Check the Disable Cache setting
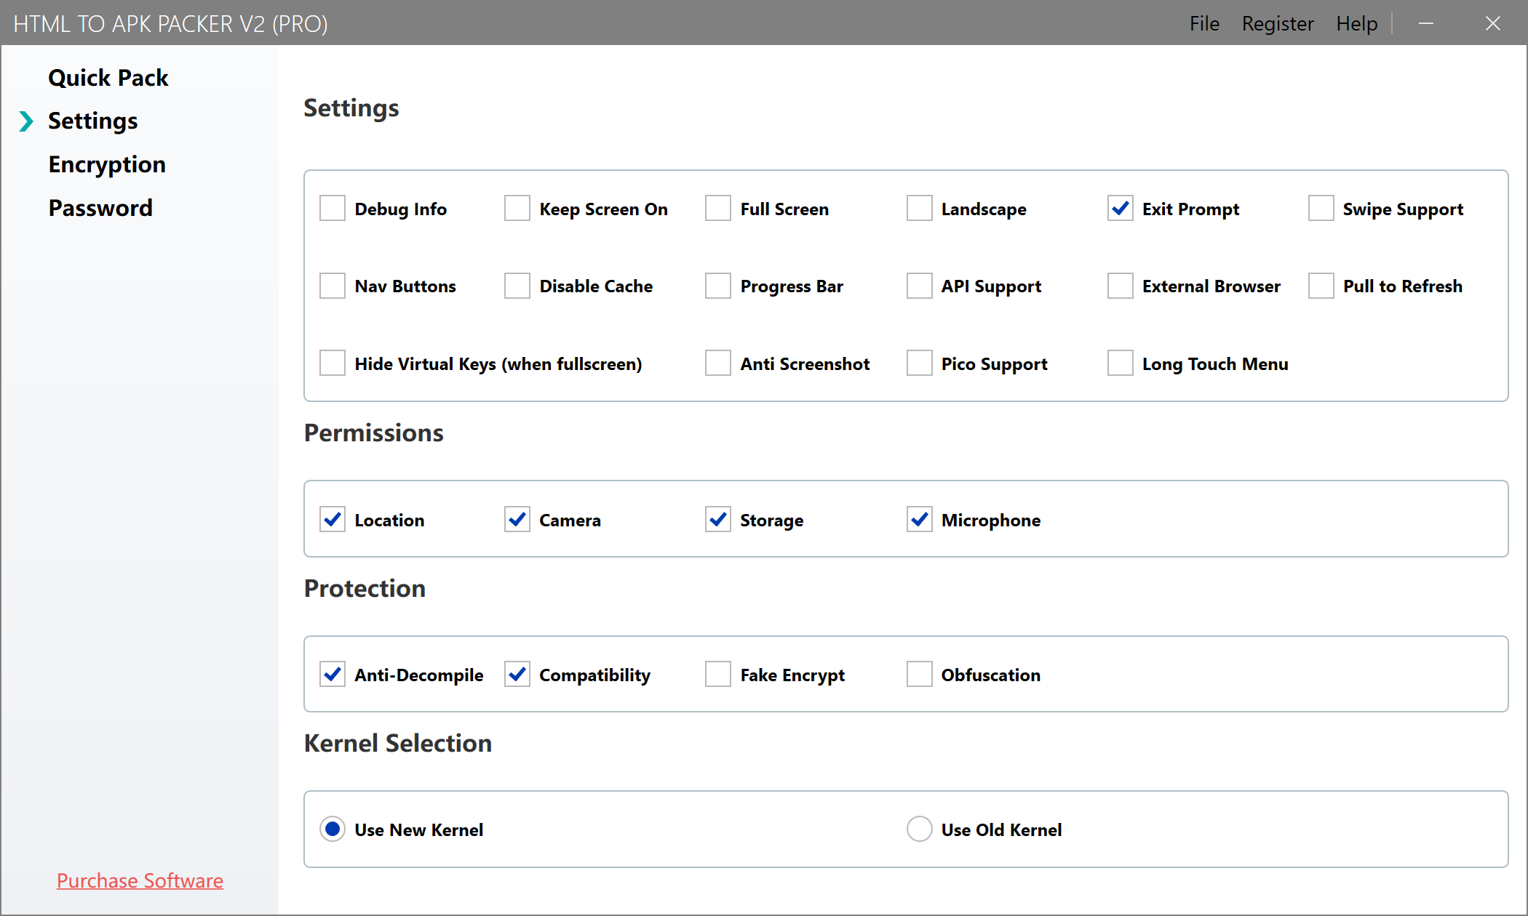Image resolution: width=1528 pixels, height=916 pixels. click(517, 286)
